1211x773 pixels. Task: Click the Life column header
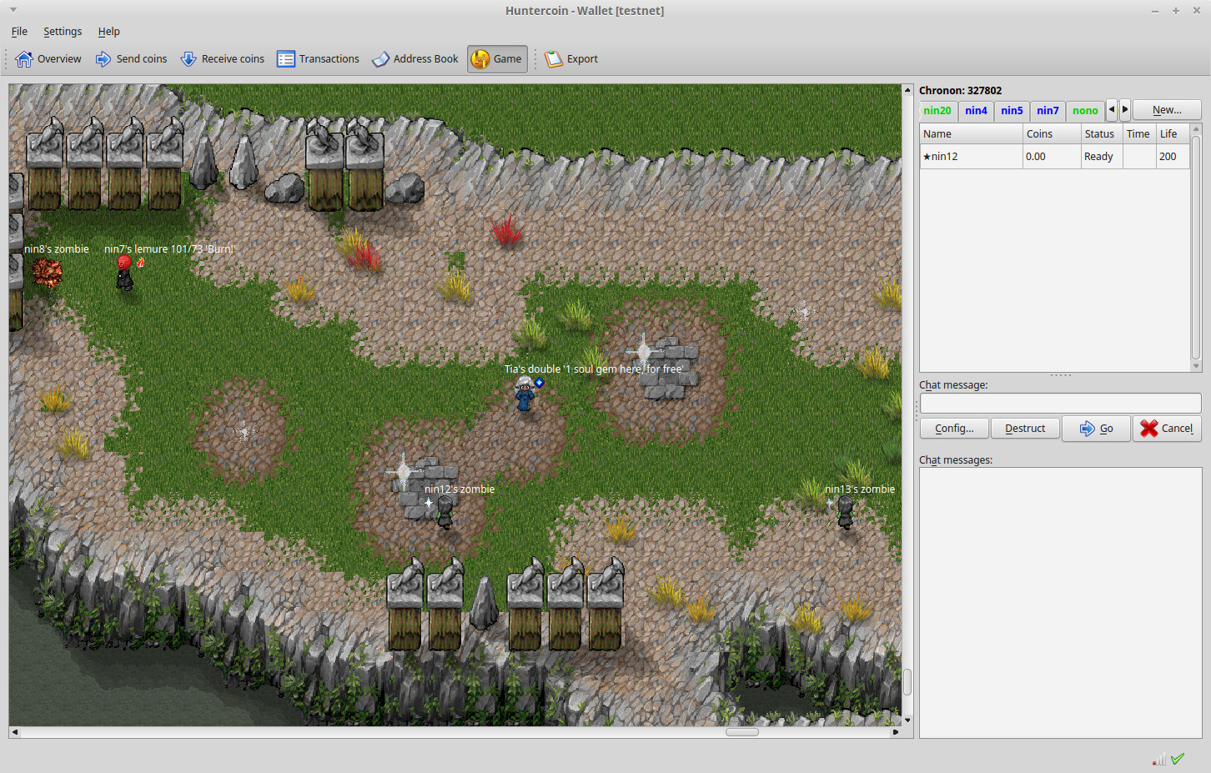1173,134
